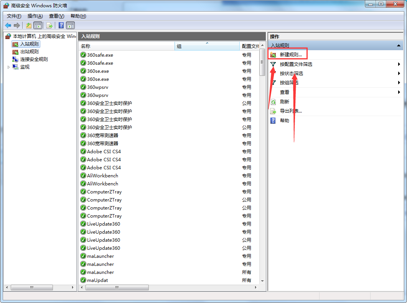Select 连接安全规则 in the left tree
This screenshot has height=303, width=407.
coord(34,59)
